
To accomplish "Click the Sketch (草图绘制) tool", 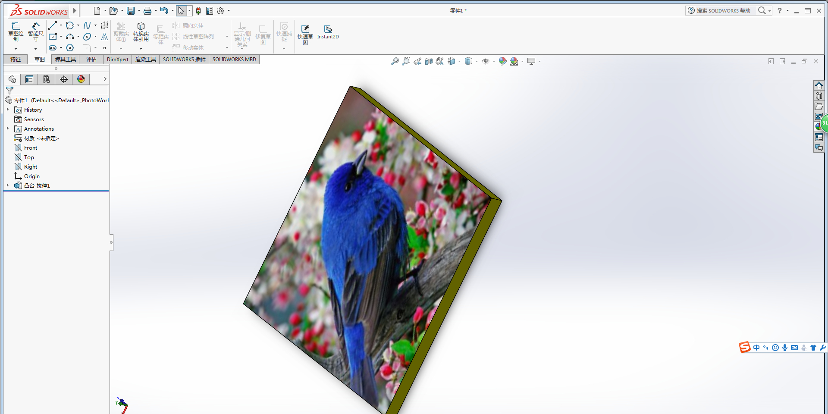I will point(16,32).
